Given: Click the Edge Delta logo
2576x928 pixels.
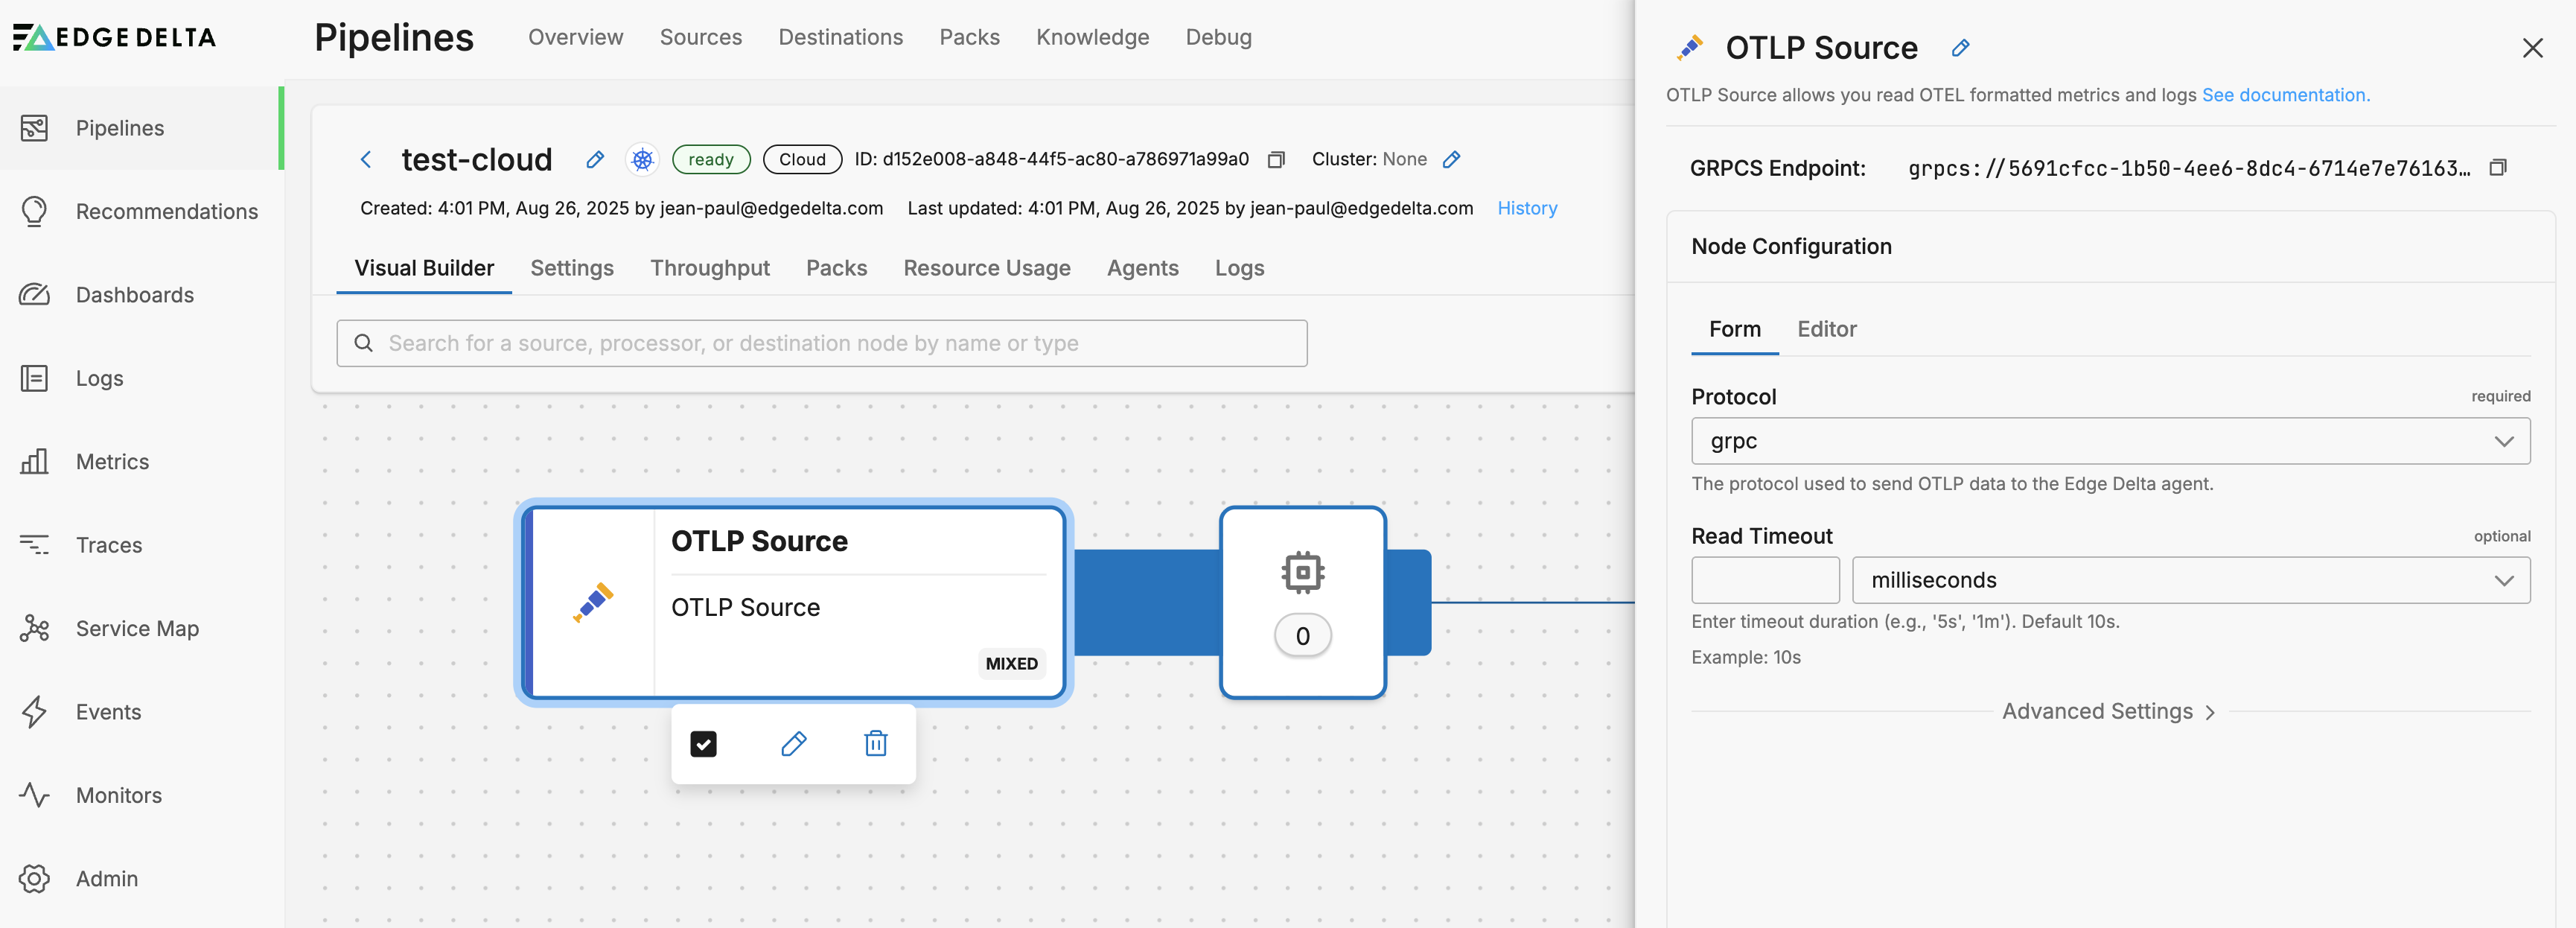Looking at the screenshot, I should [114, 37].
